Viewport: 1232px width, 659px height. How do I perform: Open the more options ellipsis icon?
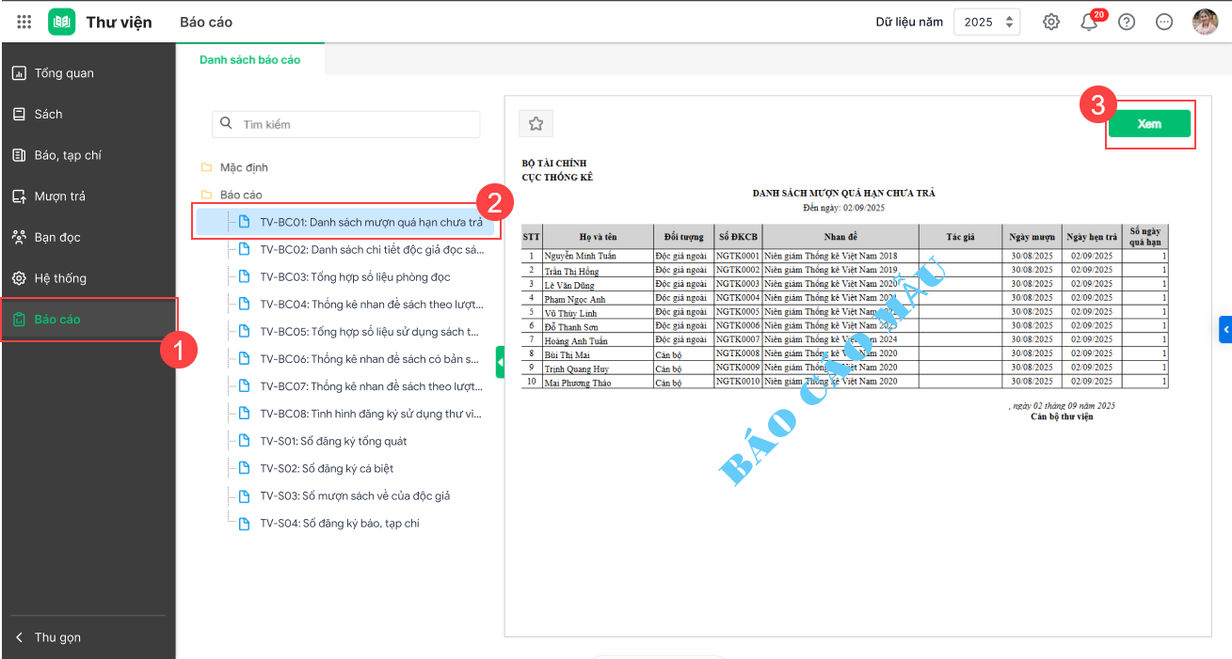(x=1164, y=22)
